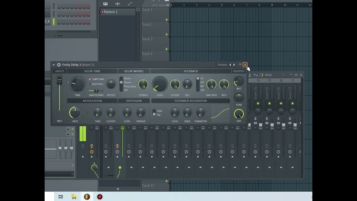Open the Pattern 1 picker options button

(x=138, y=9)
